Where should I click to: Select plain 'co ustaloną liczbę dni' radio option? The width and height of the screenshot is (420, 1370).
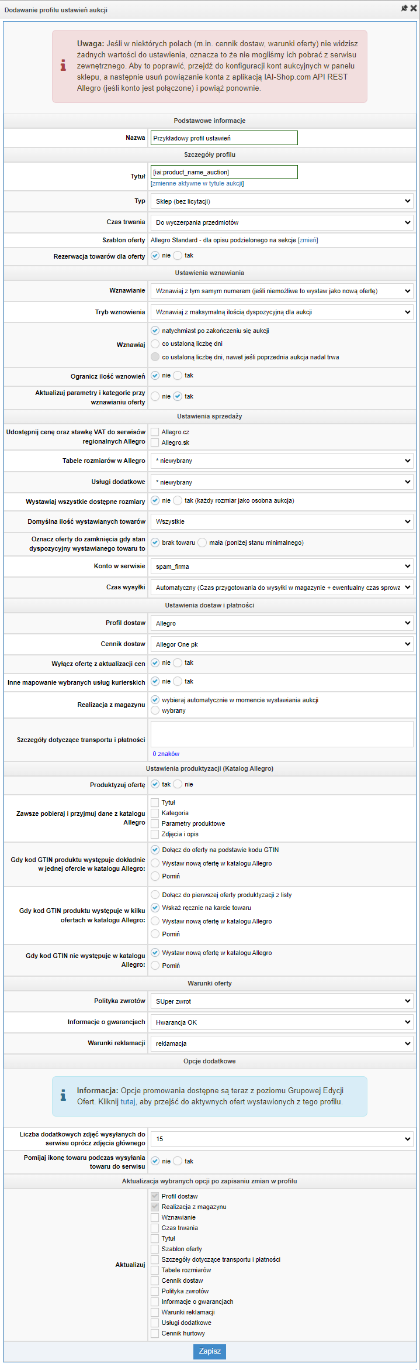(x=155, y=344)
